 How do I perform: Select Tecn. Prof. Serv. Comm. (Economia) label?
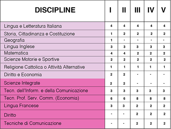pos(42,98)
